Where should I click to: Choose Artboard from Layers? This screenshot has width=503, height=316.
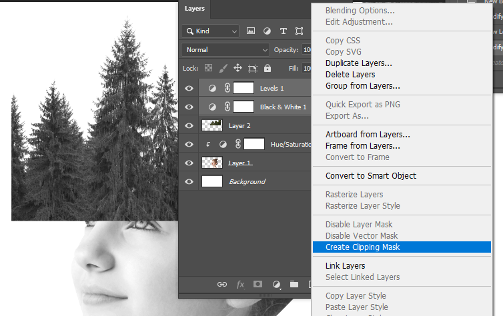(x=368, y=134)
